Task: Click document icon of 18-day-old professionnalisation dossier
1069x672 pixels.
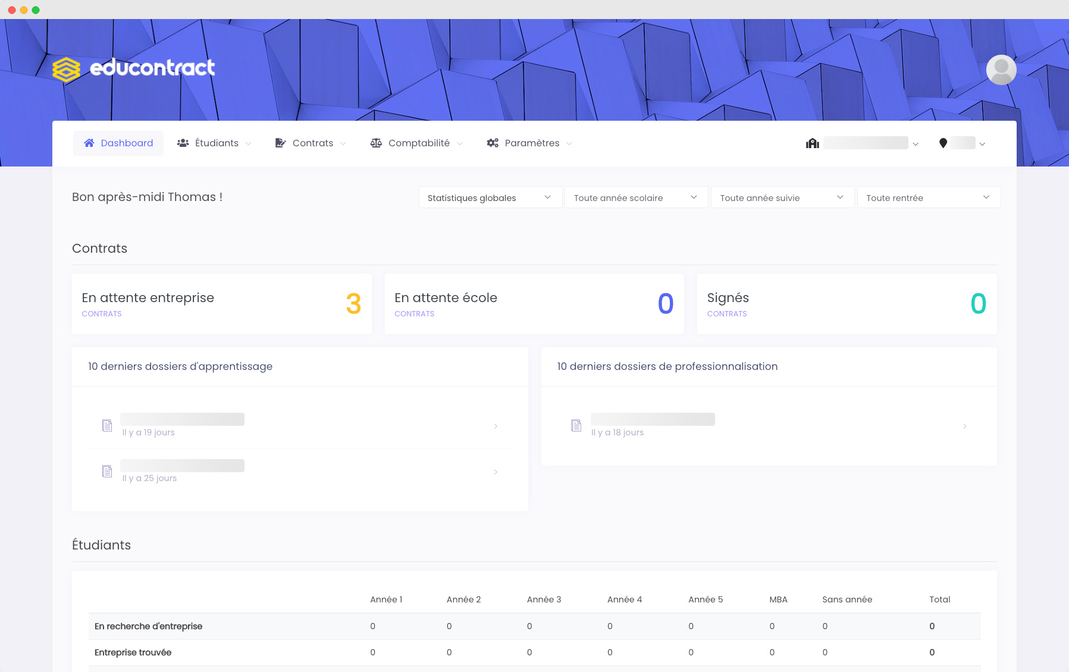Action: 576,425
